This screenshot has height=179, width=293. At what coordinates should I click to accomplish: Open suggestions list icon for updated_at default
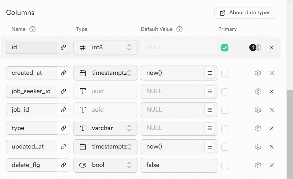click(x=210, y=147)
